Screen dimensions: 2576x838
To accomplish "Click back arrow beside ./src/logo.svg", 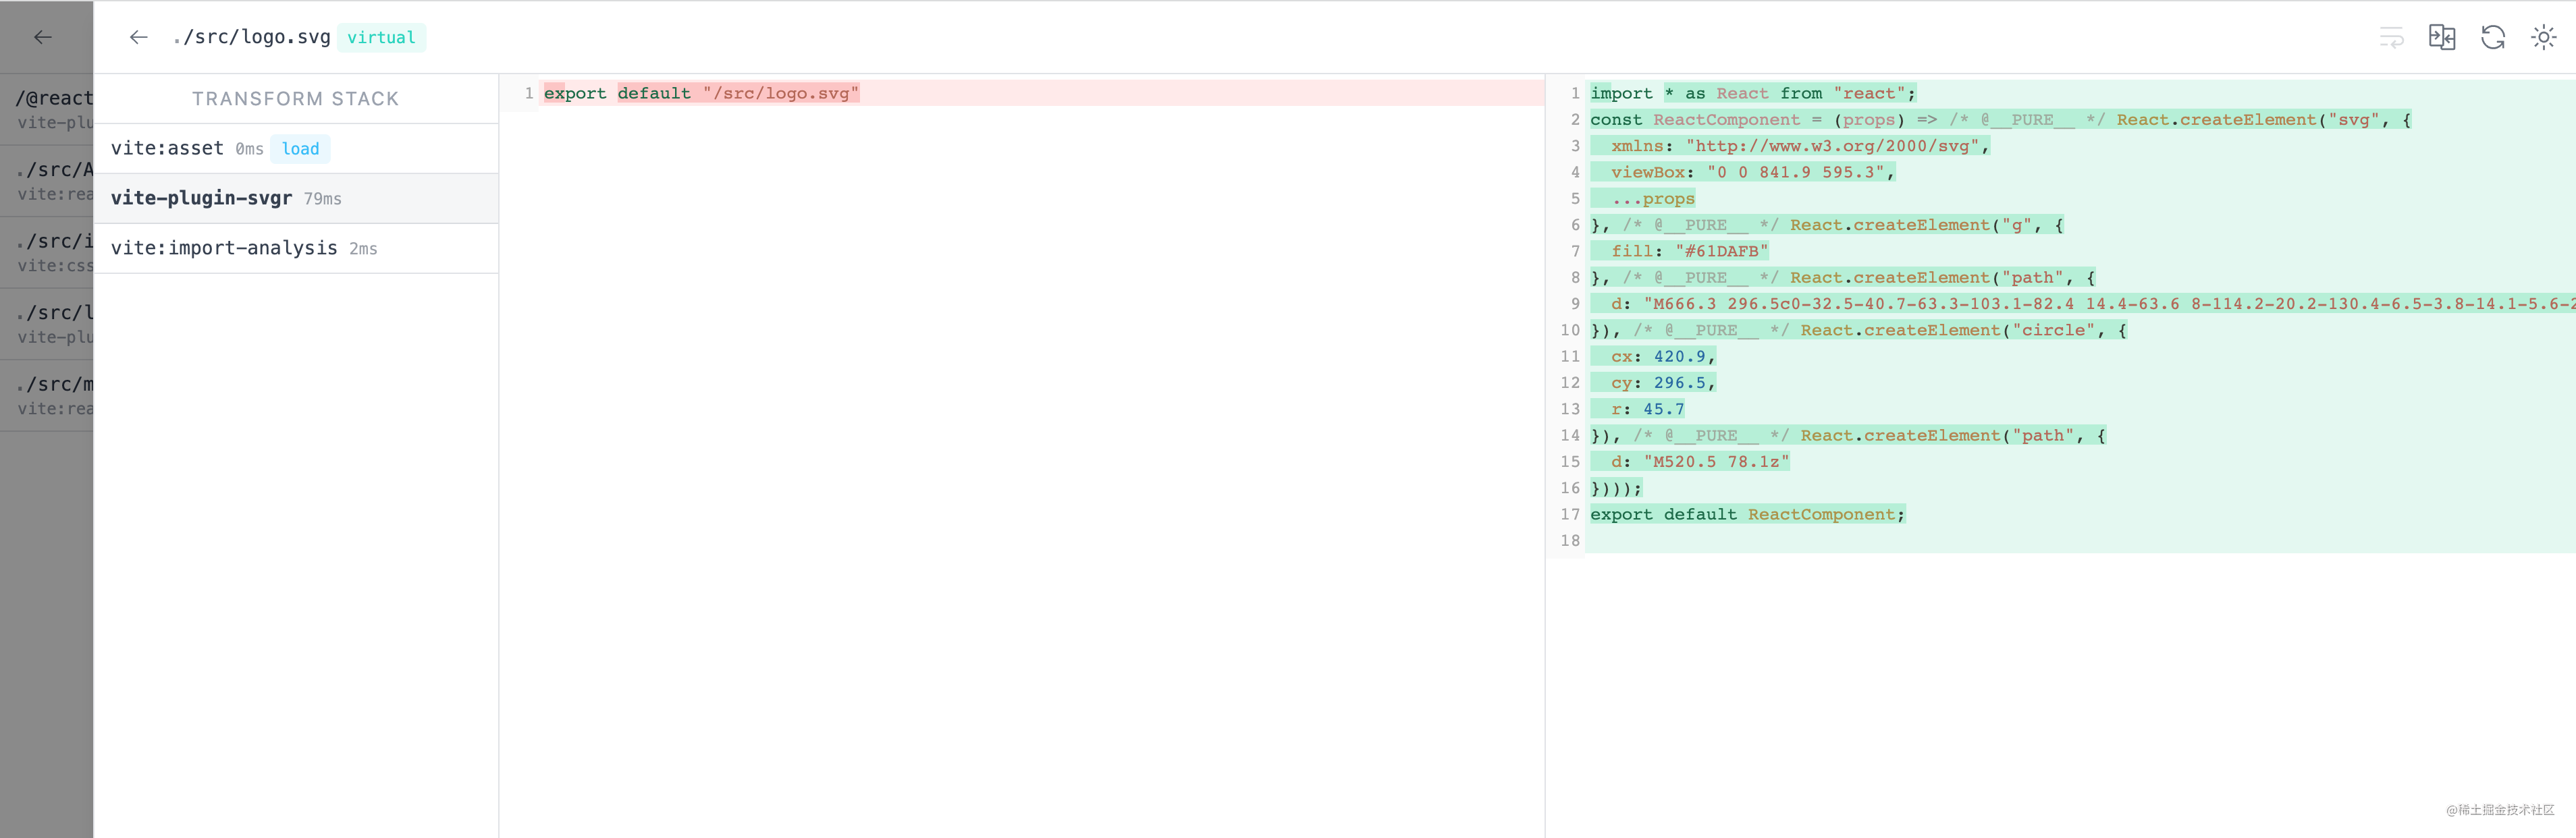I will [139, 38].
